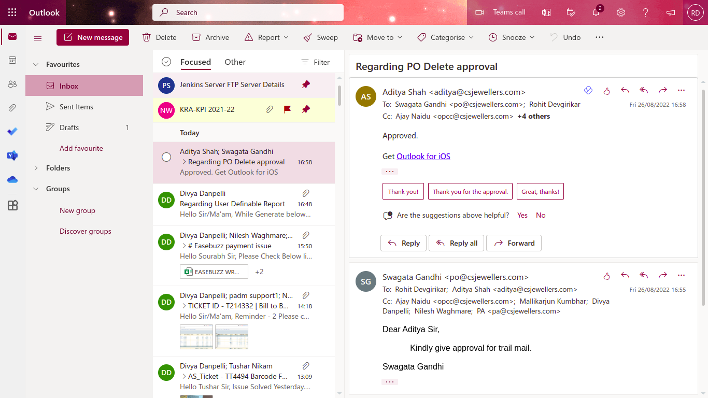Image resolution: width=708 pixels, height=398 pixels.
Task: Open the Report dropdown arrow
Action: click(286, 37)
